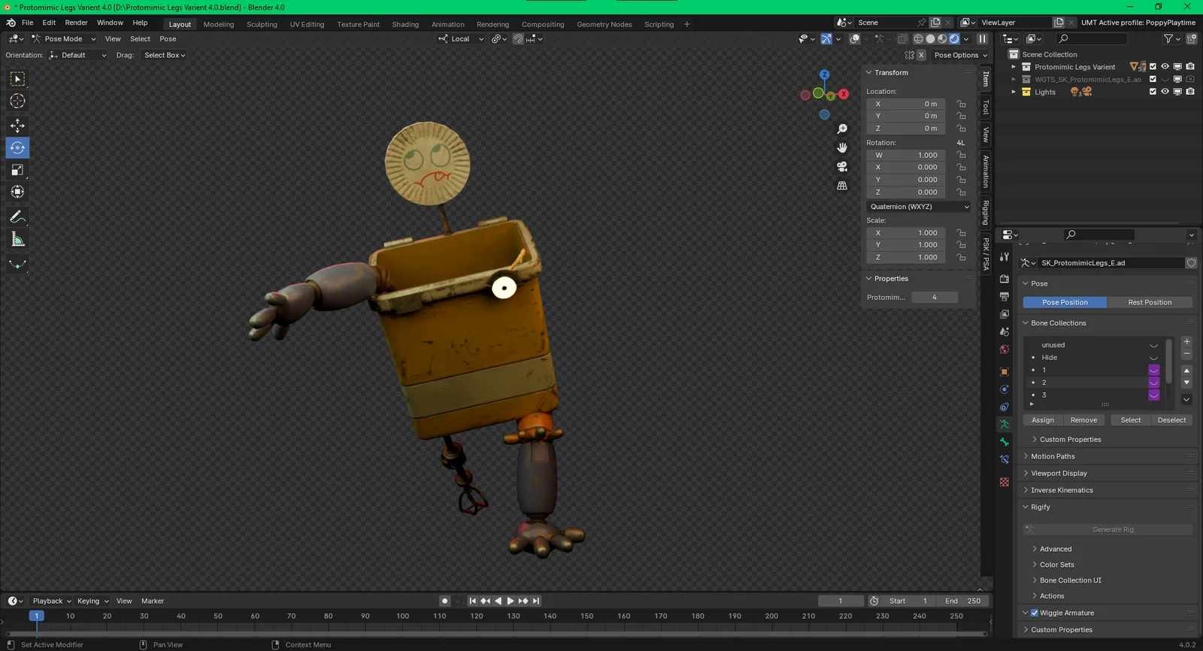Expand the Inverse Kinematics panel
Screen dimensions: 1203x651
(1062, 490)
